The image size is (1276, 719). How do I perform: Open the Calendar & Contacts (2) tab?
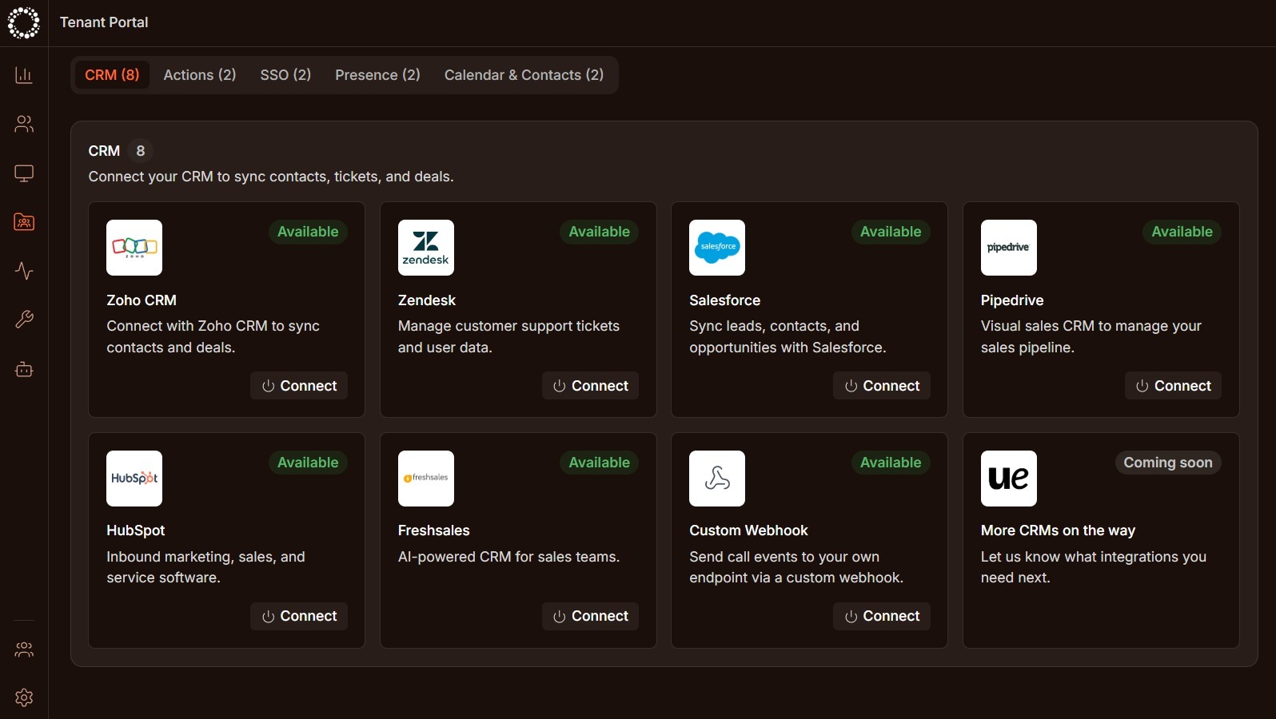[524, 75]
